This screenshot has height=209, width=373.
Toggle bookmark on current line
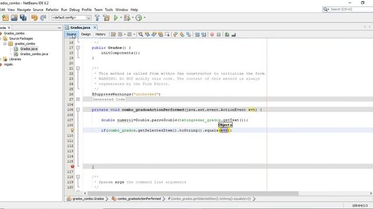(189, 35)
